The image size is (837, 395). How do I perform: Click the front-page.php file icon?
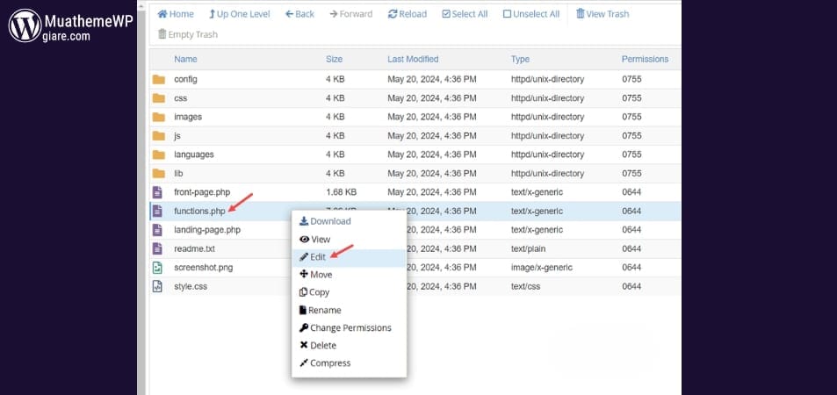pyautogui.click(x=158, y=192)
